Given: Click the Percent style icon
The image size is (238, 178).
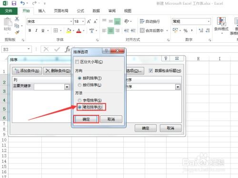Looking at the screenshot, I should [186, 30].
